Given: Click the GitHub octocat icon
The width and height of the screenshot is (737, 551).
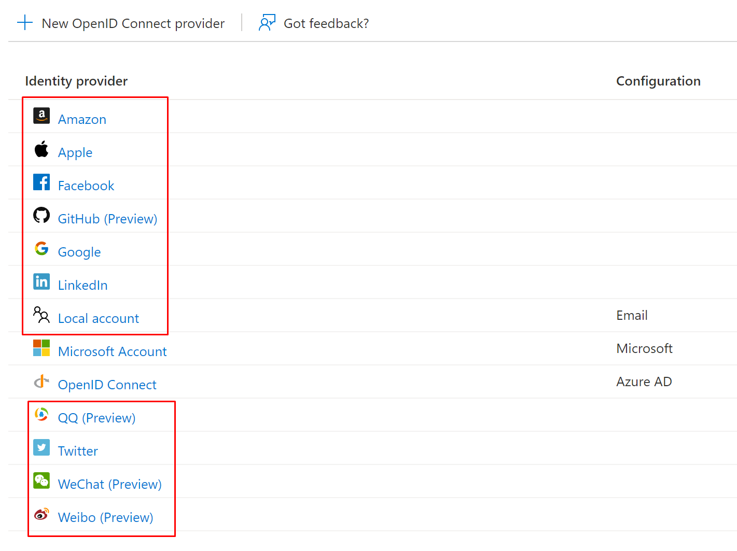Looking at the screenshot, I should [41, 215].
